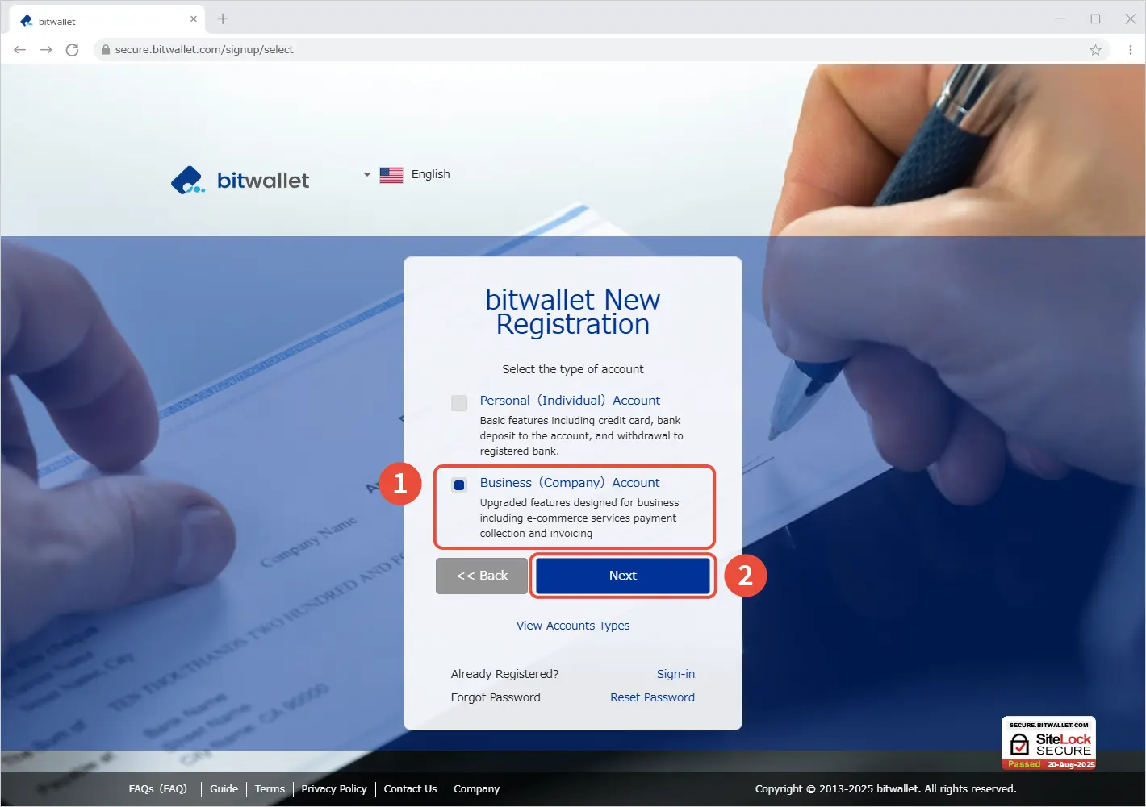Viewport: 1146px width, 807px height.
Task: Open the Sign-in link
Action: pos(675,674)
